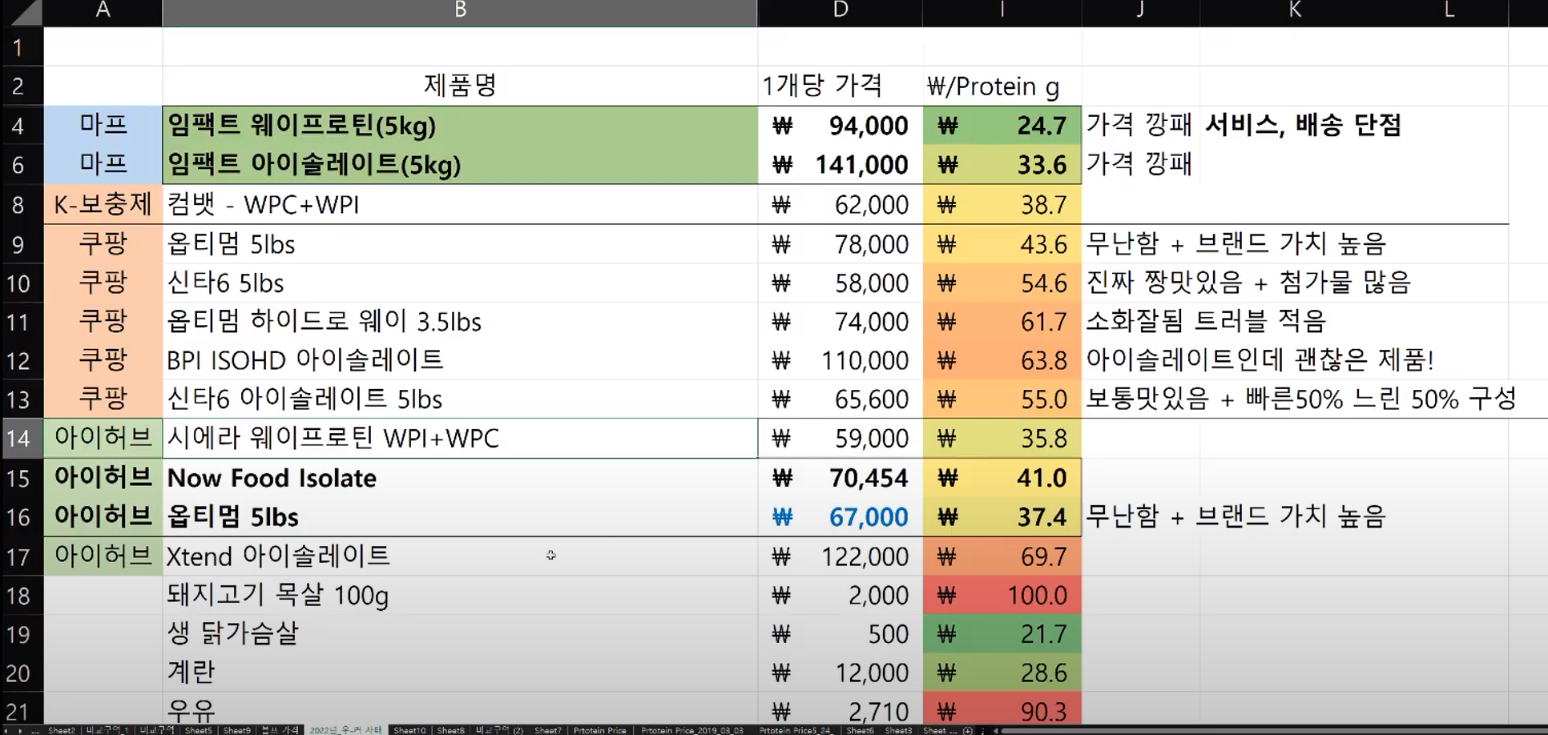Switch to the Sheet5 tab
Image resolution: width=1548 pixels, height=735 pixels.
click(199, 730)
